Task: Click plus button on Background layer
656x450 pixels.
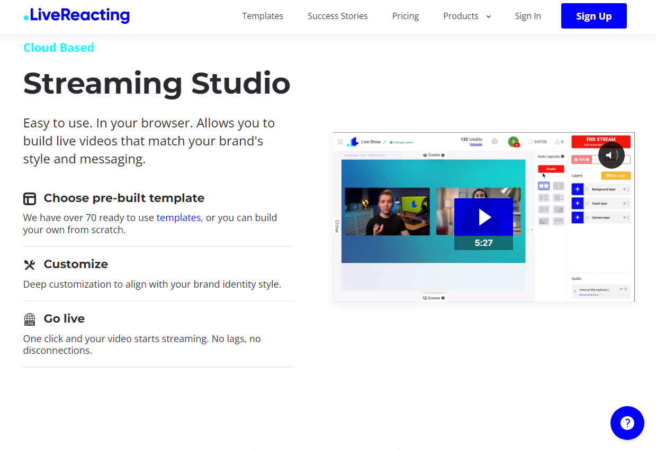Action: click(x=578, y=189)
